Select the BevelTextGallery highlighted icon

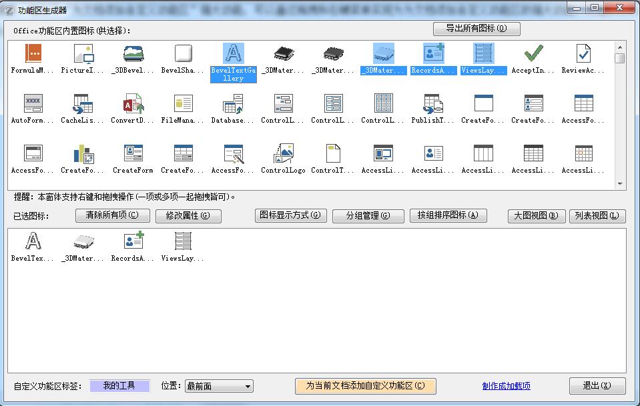coord(233,55)
